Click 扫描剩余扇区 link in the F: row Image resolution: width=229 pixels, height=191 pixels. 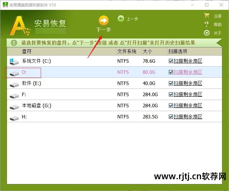(188, 95)
